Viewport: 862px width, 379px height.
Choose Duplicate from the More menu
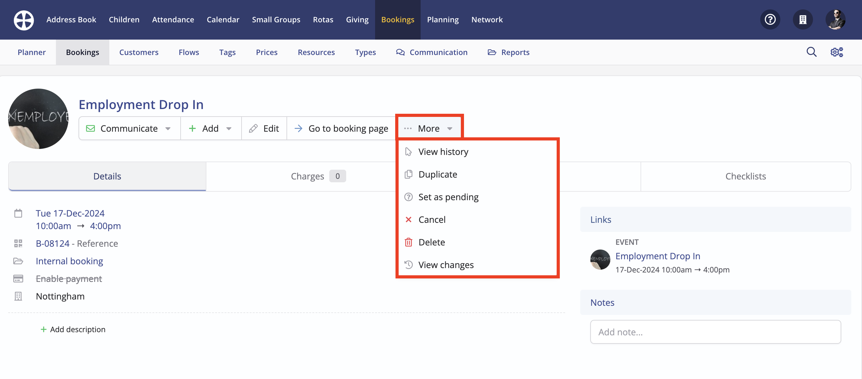437,174
